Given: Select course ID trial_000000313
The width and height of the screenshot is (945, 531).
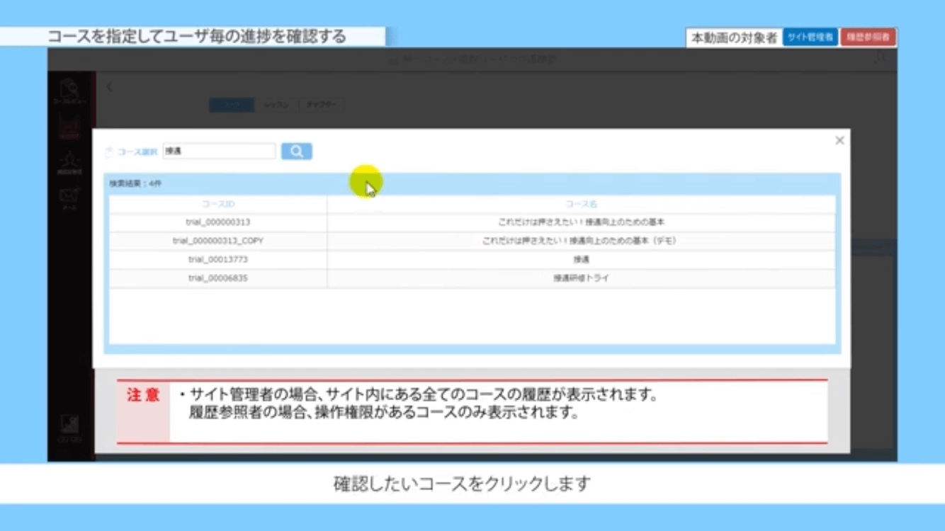Looking at the screenshot, I should 218,222.
